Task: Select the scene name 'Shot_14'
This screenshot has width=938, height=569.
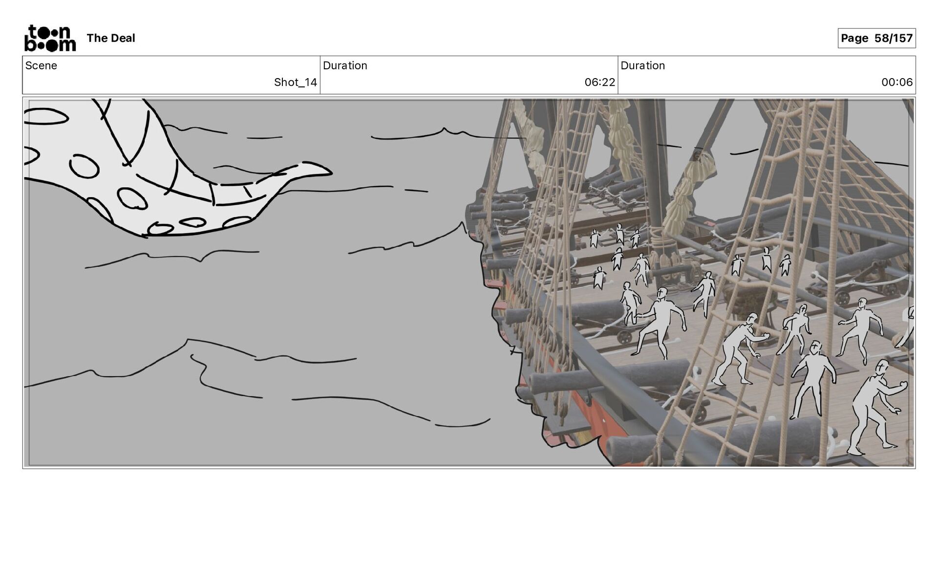Action: pos(296,82)
